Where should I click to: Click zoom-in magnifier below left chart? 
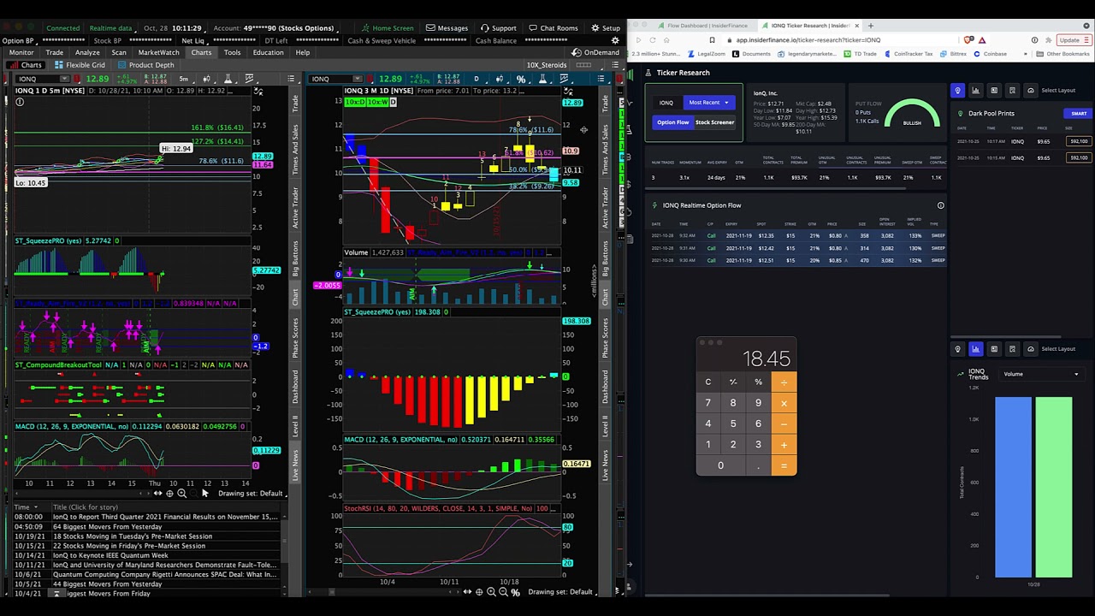(x=181, y=494)
